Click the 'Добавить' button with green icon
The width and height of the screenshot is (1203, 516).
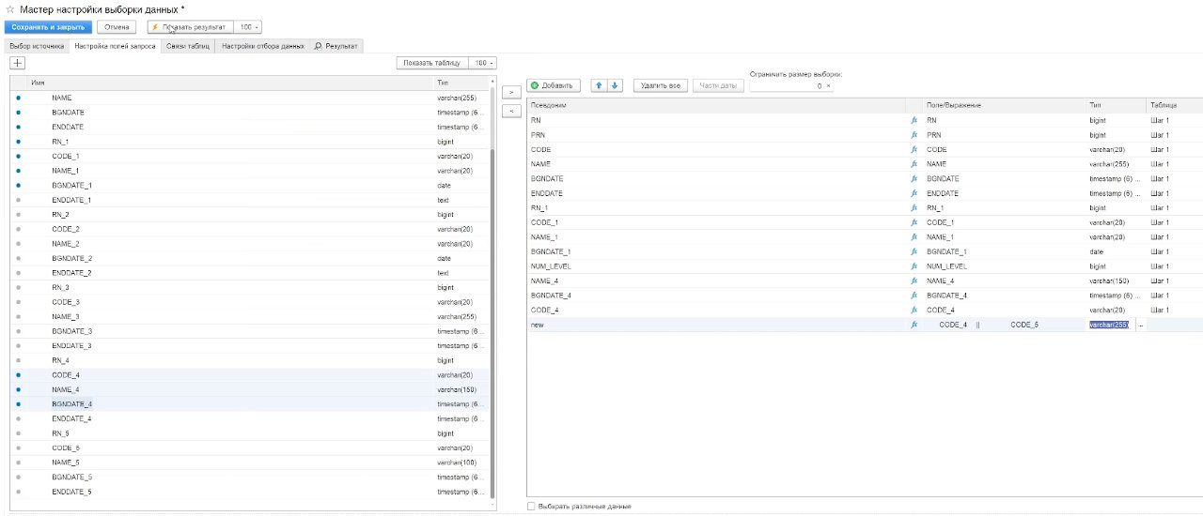pyautogui.click(x=555, y=85)
